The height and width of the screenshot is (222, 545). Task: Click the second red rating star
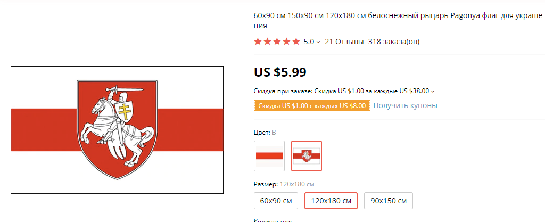coord(268,42)
